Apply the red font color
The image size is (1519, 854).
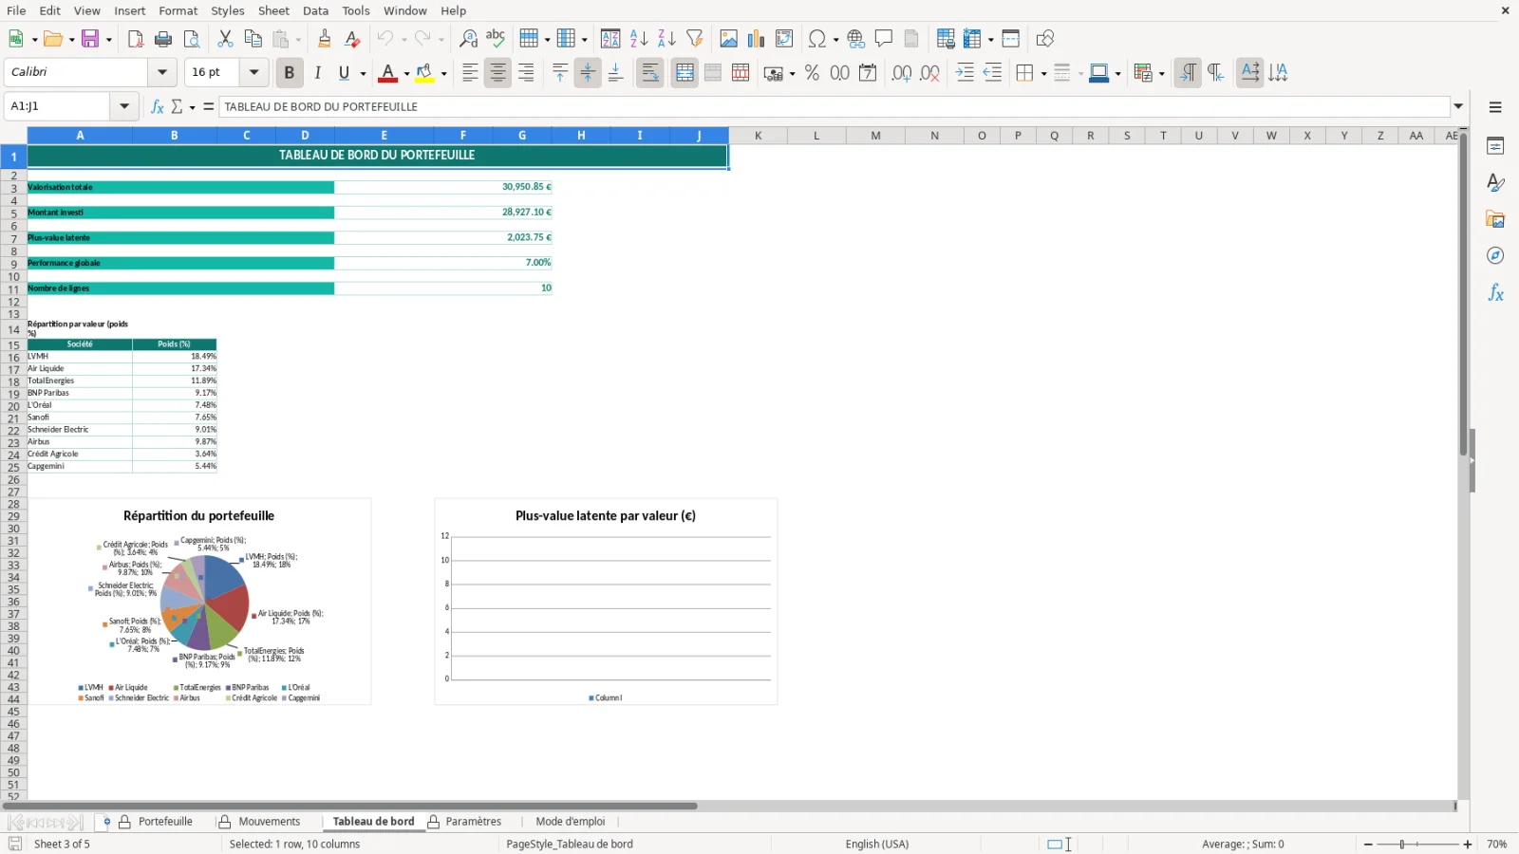387,73
